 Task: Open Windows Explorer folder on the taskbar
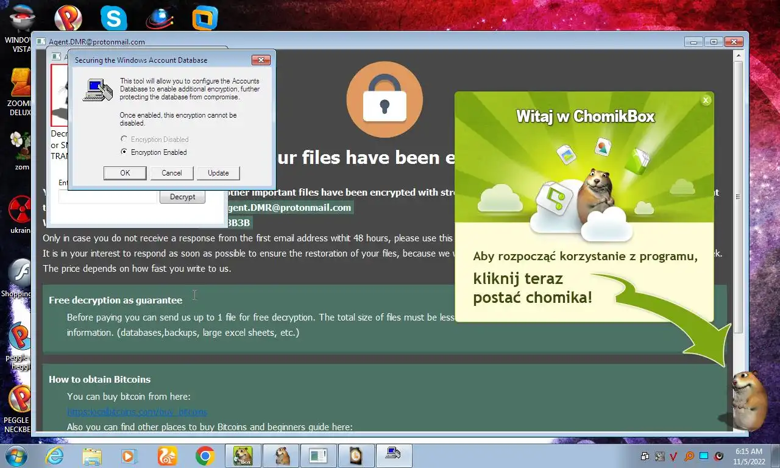tap(92, 455)
